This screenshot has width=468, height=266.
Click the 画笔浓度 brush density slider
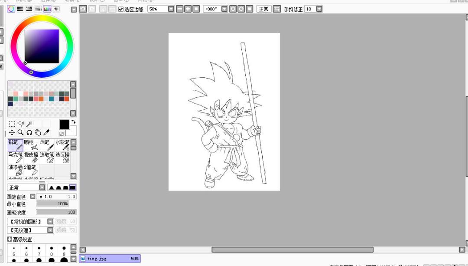tap(56, 212)
